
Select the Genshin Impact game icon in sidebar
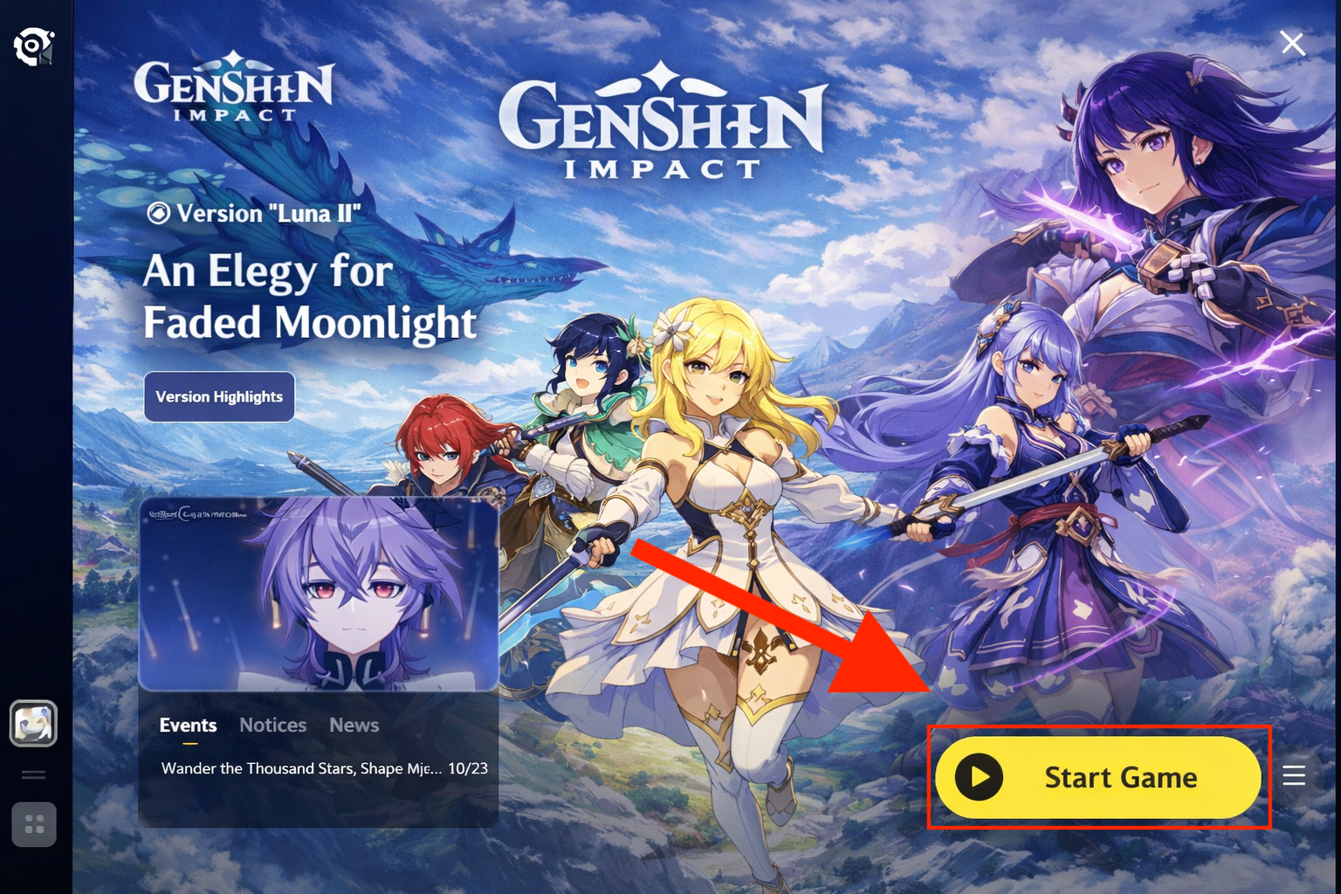[x=34, y=723]
